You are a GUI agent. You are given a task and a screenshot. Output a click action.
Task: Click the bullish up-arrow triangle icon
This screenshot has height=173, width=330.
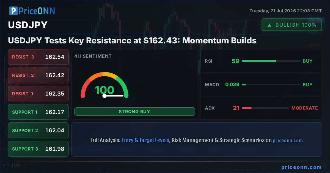click(x=269, y=25)
